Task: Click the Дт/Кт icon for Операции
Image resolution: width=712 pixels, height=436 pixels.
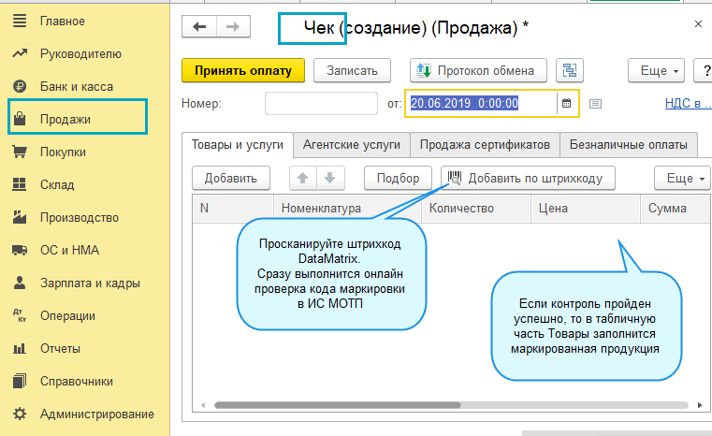Action: point(20,315)
